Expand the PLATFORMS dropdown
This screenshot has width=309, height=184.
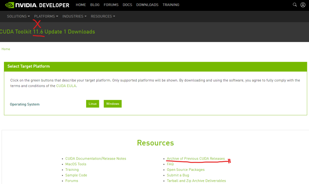coord(46,16)
